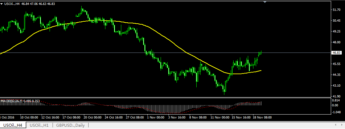Click the 12 Oct 16:00 time label
This screenshot has height=129, width=345.
tap(50, 118)
